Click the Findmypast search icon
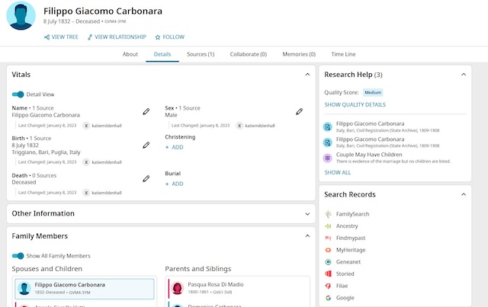488x307 pixels. [328, 238]
